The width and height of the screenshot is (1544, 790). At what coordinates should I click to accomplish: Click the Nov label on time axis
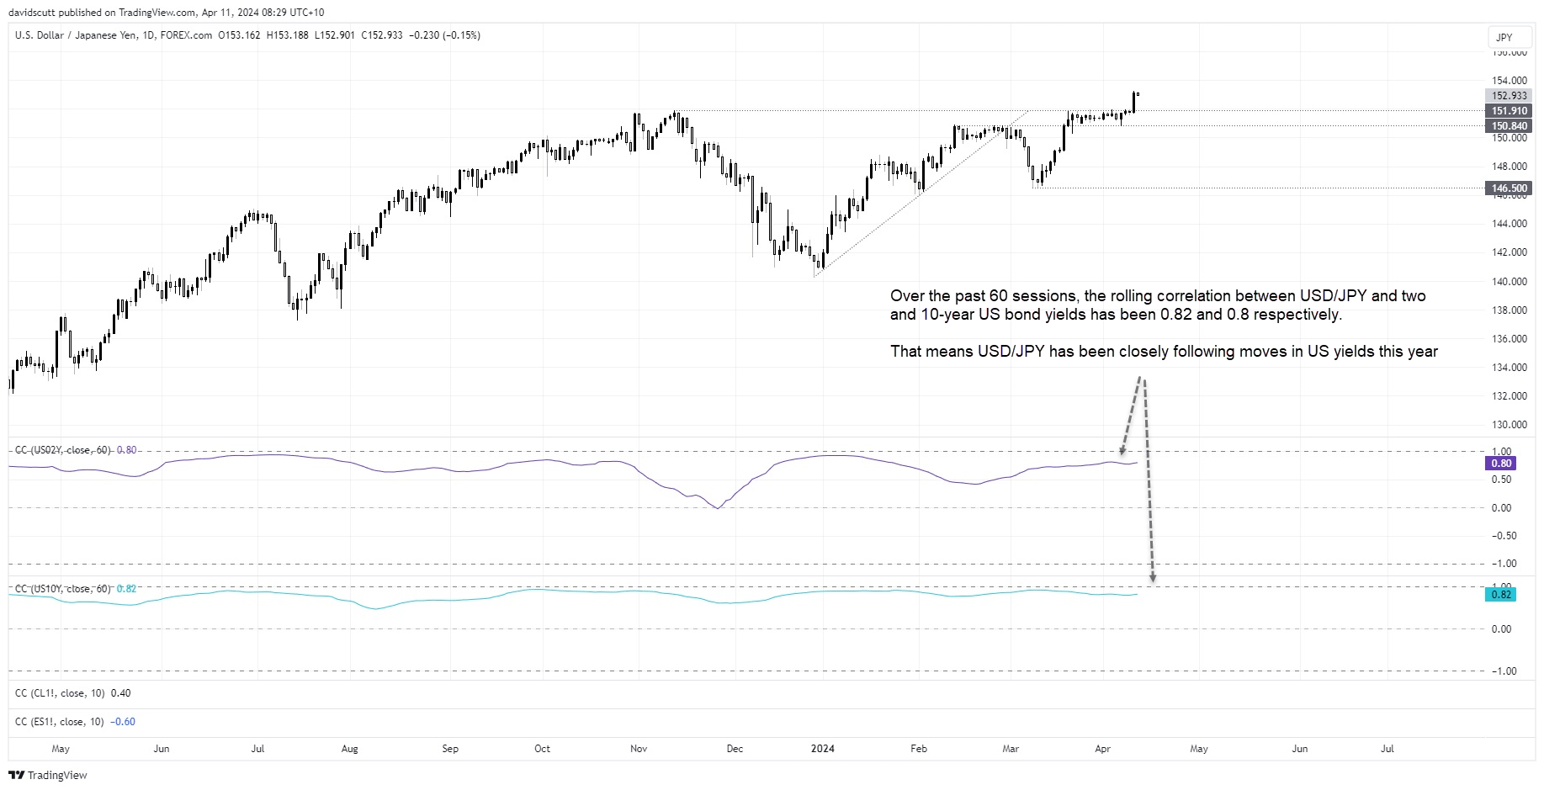pyautogui.click(x=639, y=749)
